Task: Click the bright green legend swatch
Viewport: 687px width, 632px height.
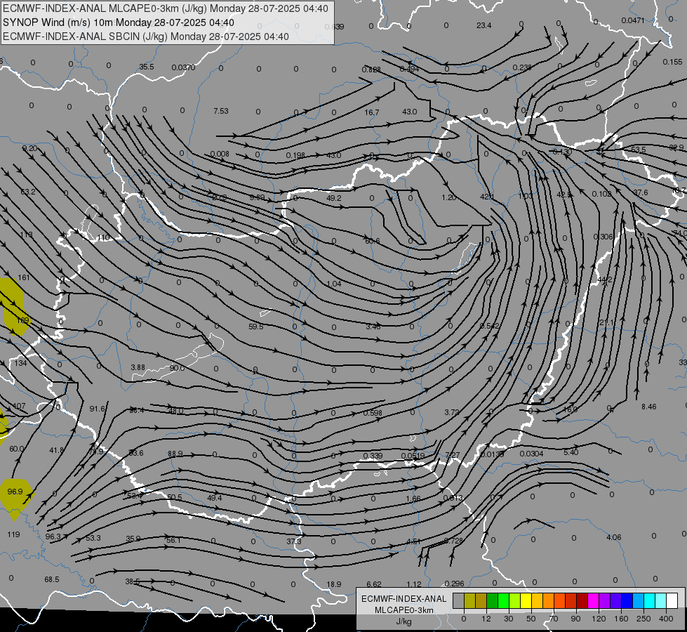Action: (503, 600)
